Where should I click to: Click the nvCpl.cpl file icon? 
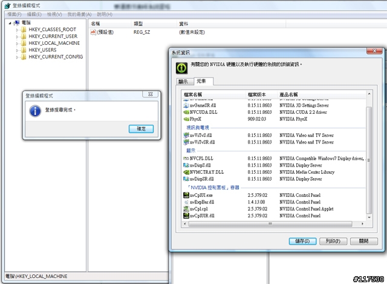coord(186,209)
